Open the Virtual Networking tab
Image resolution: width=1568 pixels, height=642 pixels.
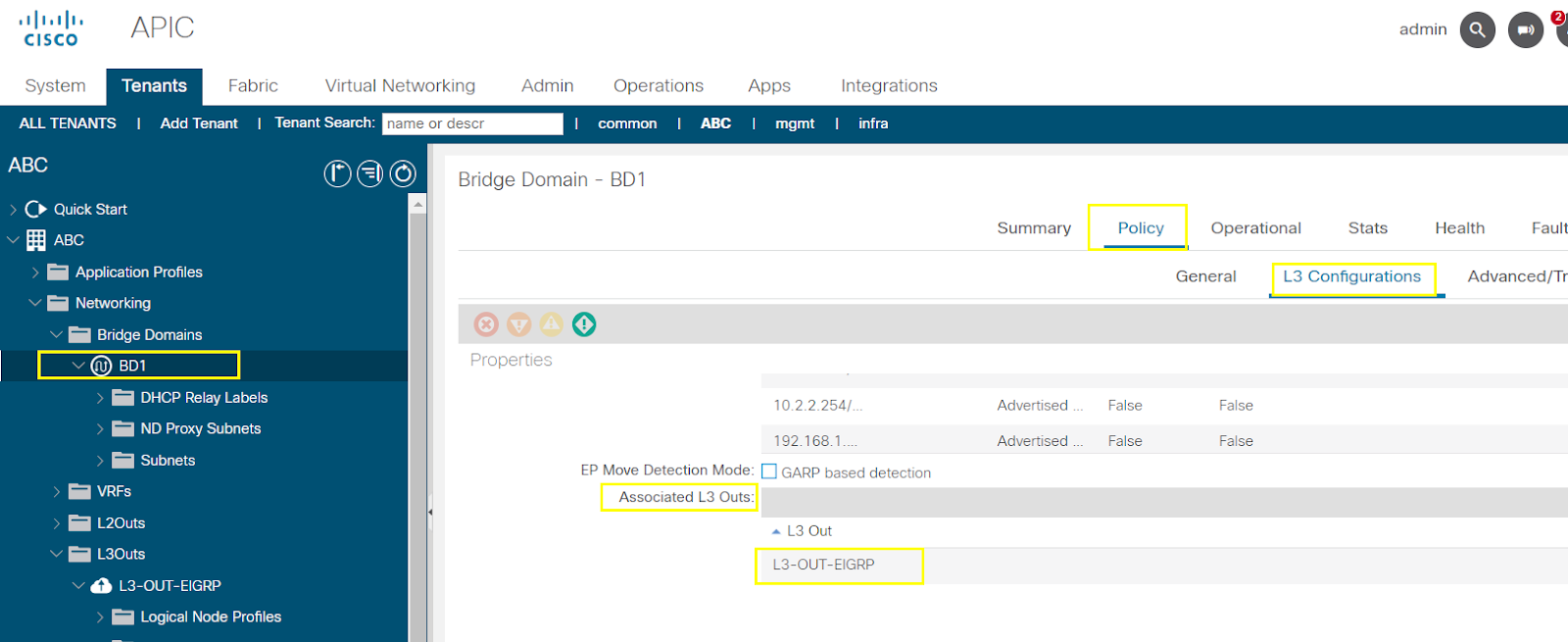[400, 86]
